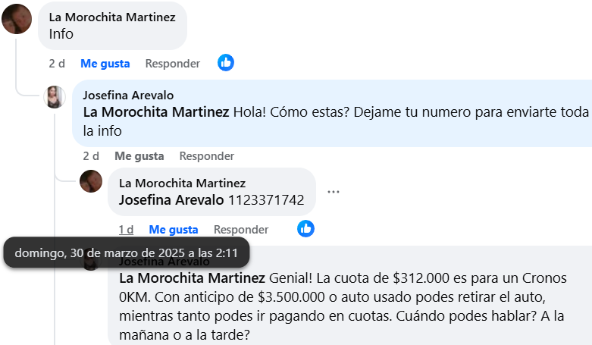Toggle "Me gusta" on the "Info" comment

click(105, 64)
